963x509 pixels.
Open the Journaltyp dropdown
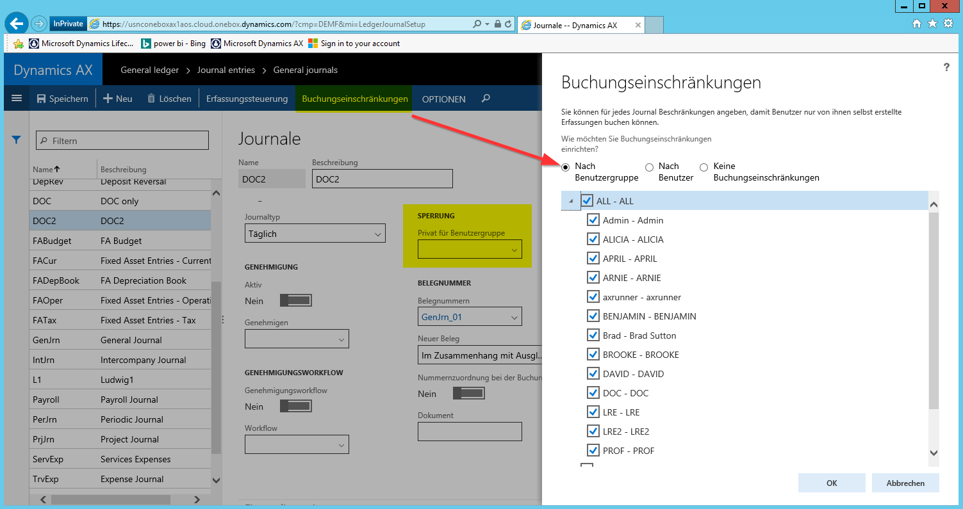(x=315, y=234)
